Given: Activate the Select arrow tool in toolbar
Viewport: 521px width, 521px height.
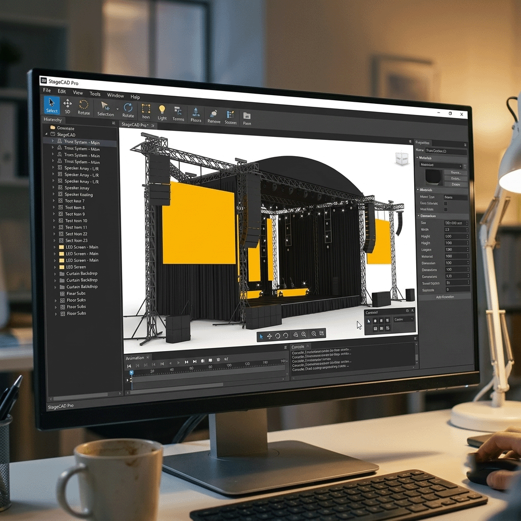Looking at the screenshot, I should click(x=51, y=105).
